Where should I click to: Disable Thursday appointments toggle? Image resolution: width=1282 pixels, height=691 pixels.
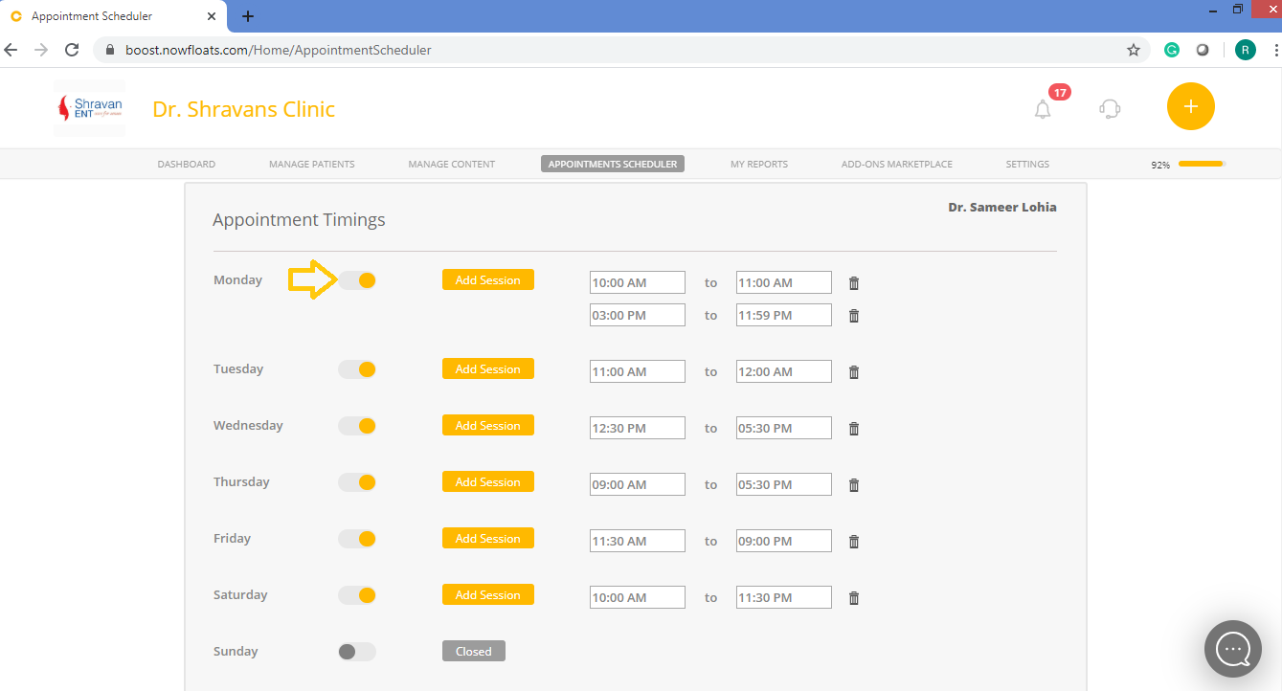[x=357, y=482]
